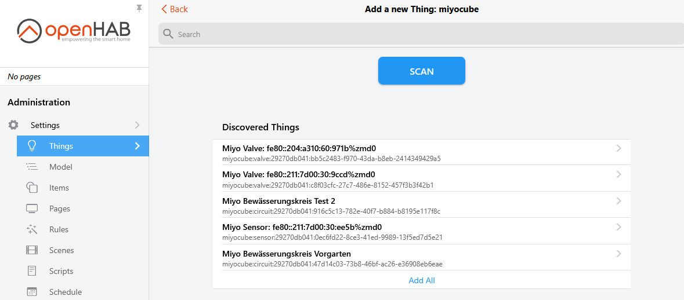Click the Schedule calendar icon
The height and width of the screenshot is (300, 684).
pyautogui.click(x=32, y=292)
